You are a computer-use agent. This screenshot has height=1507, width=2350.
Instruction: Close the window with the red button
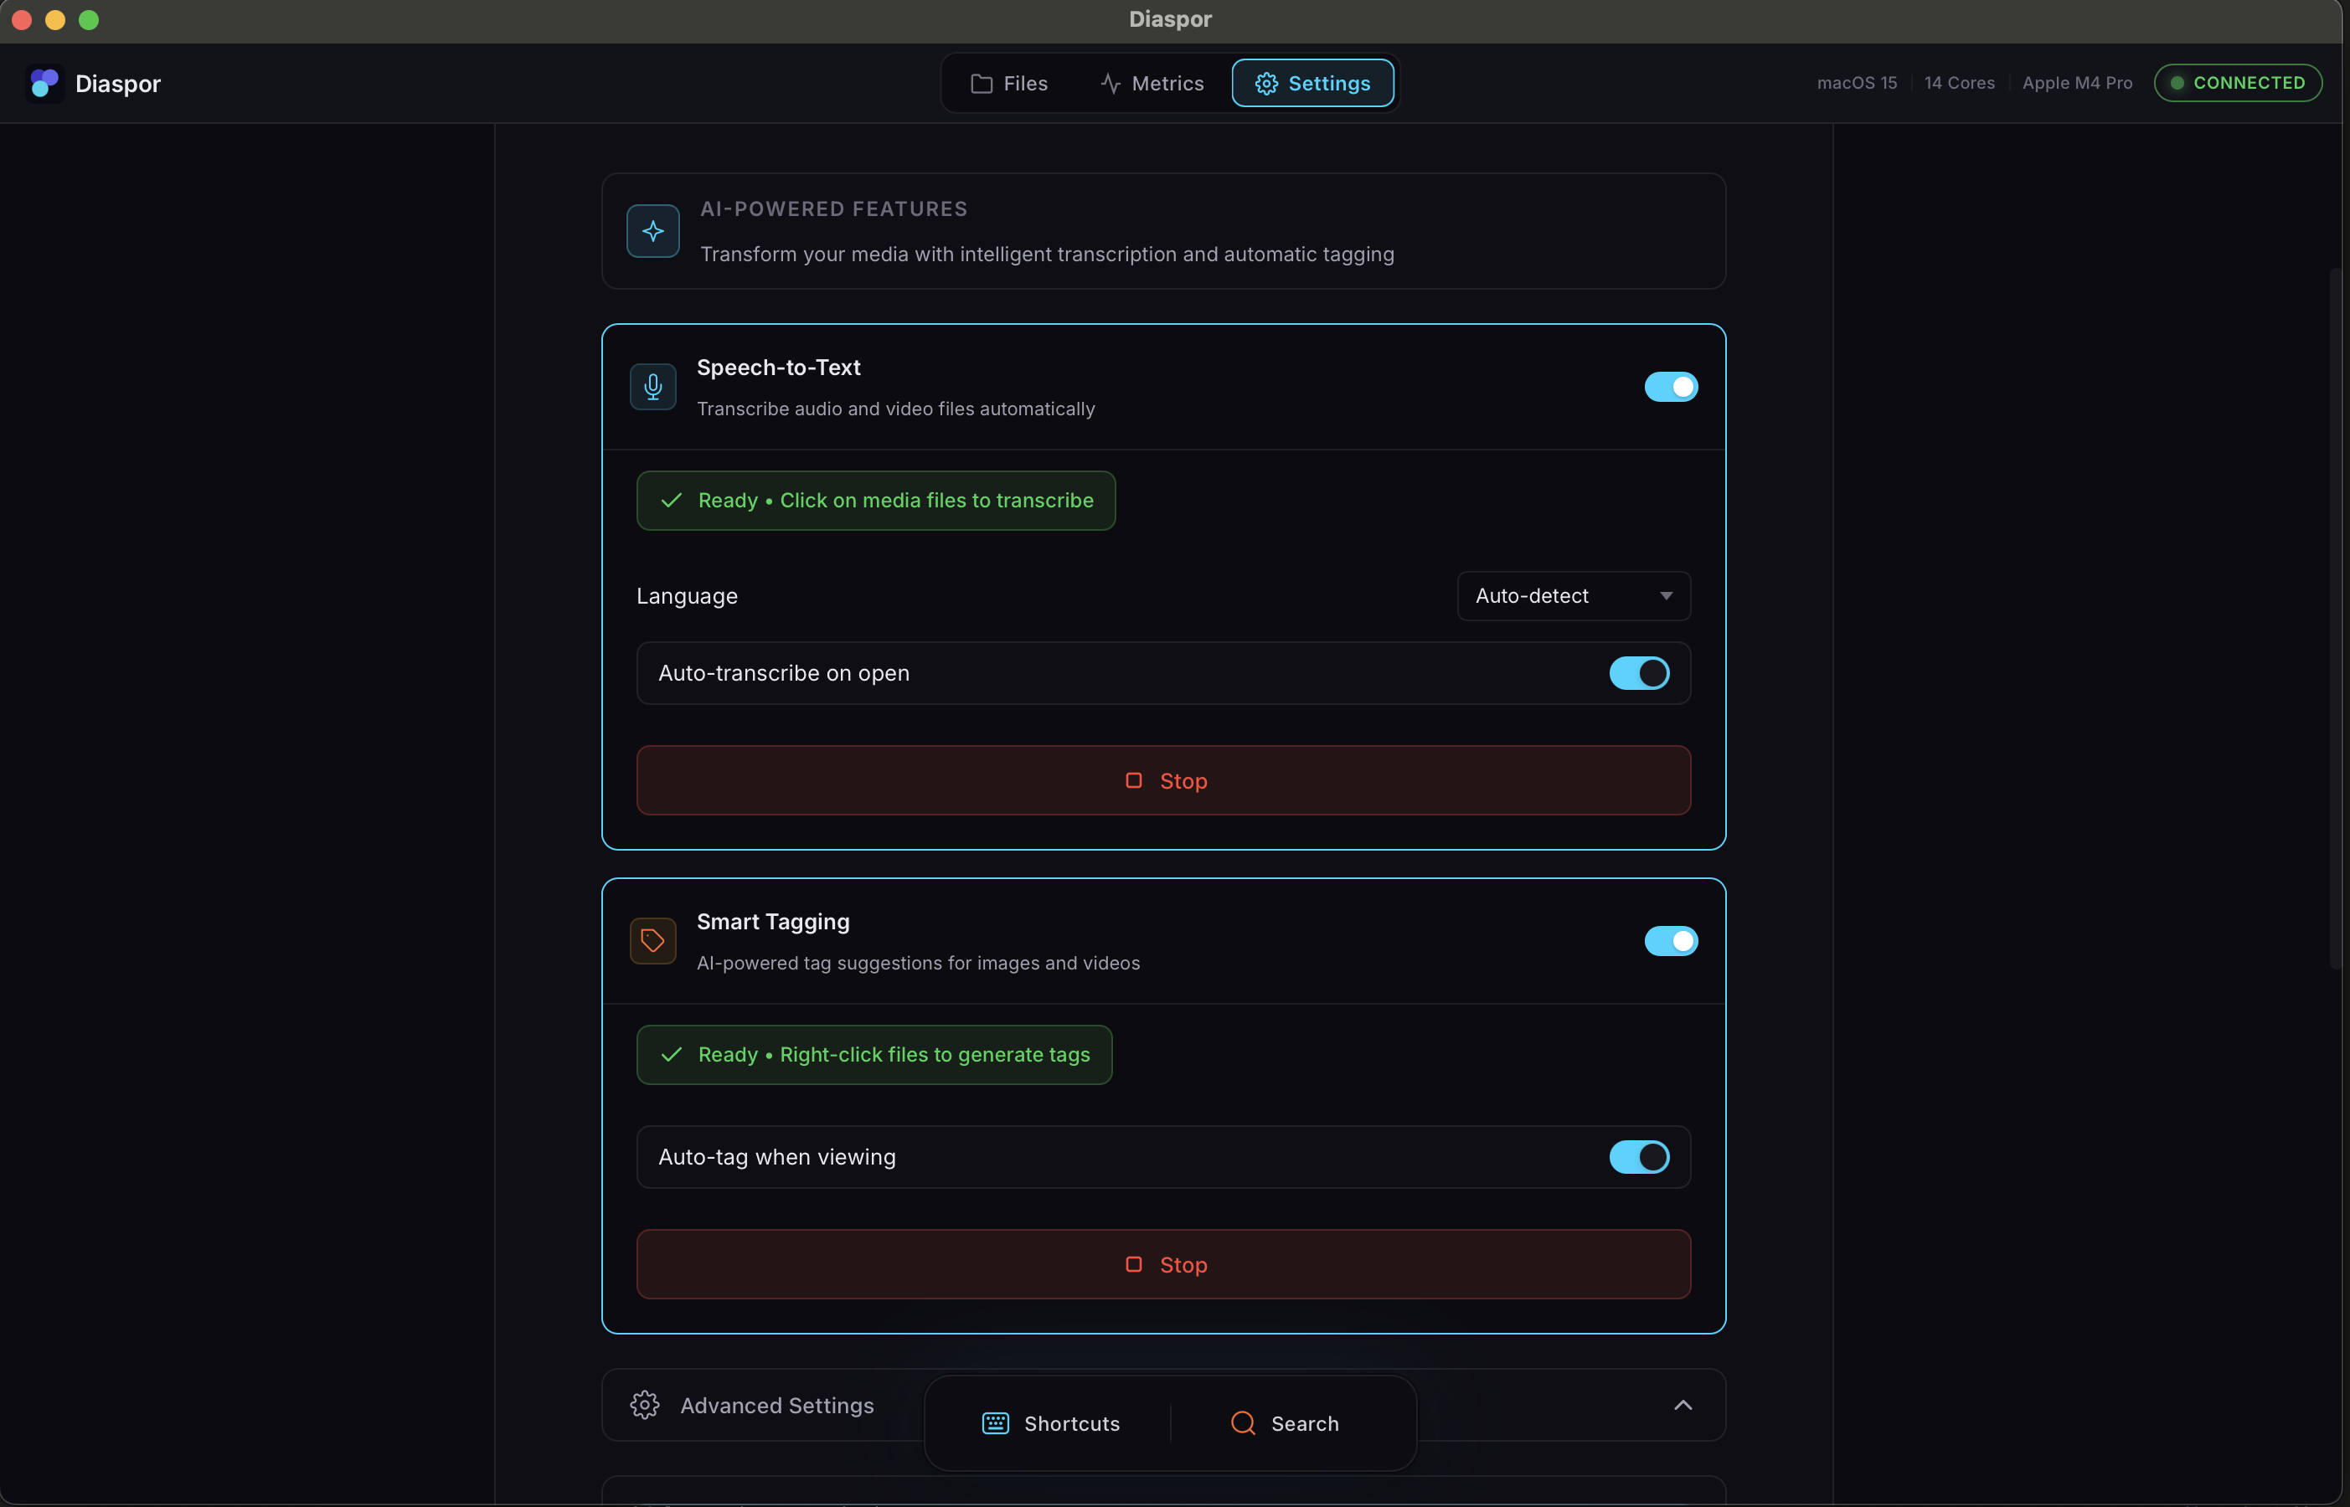(22, 19)
